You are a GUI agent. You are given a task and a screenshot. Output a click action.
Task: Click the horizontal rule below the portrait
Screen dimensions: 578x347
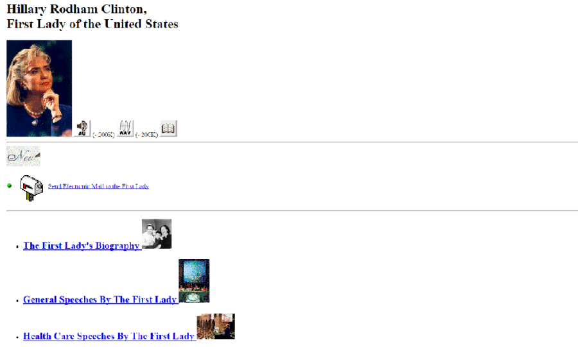tap(292, 142)
